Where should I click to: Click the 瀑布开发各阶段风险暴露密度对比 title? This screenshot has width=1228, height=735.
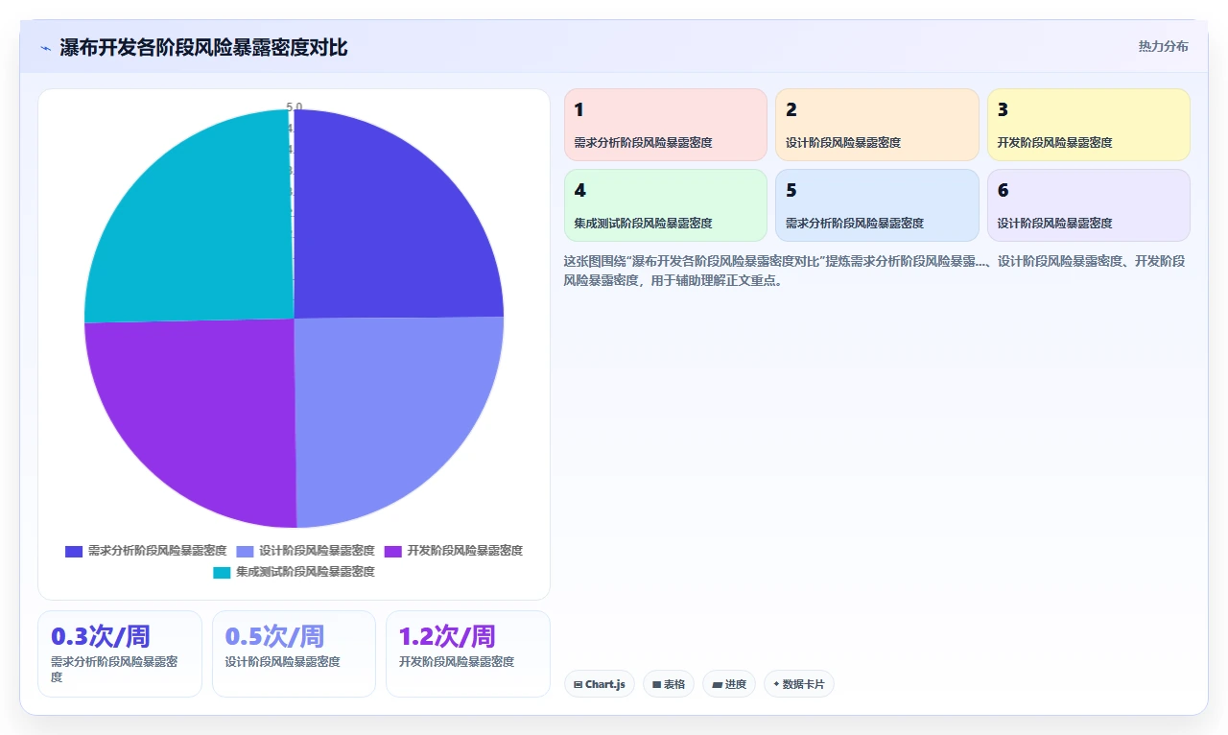[x=203, y=48]
